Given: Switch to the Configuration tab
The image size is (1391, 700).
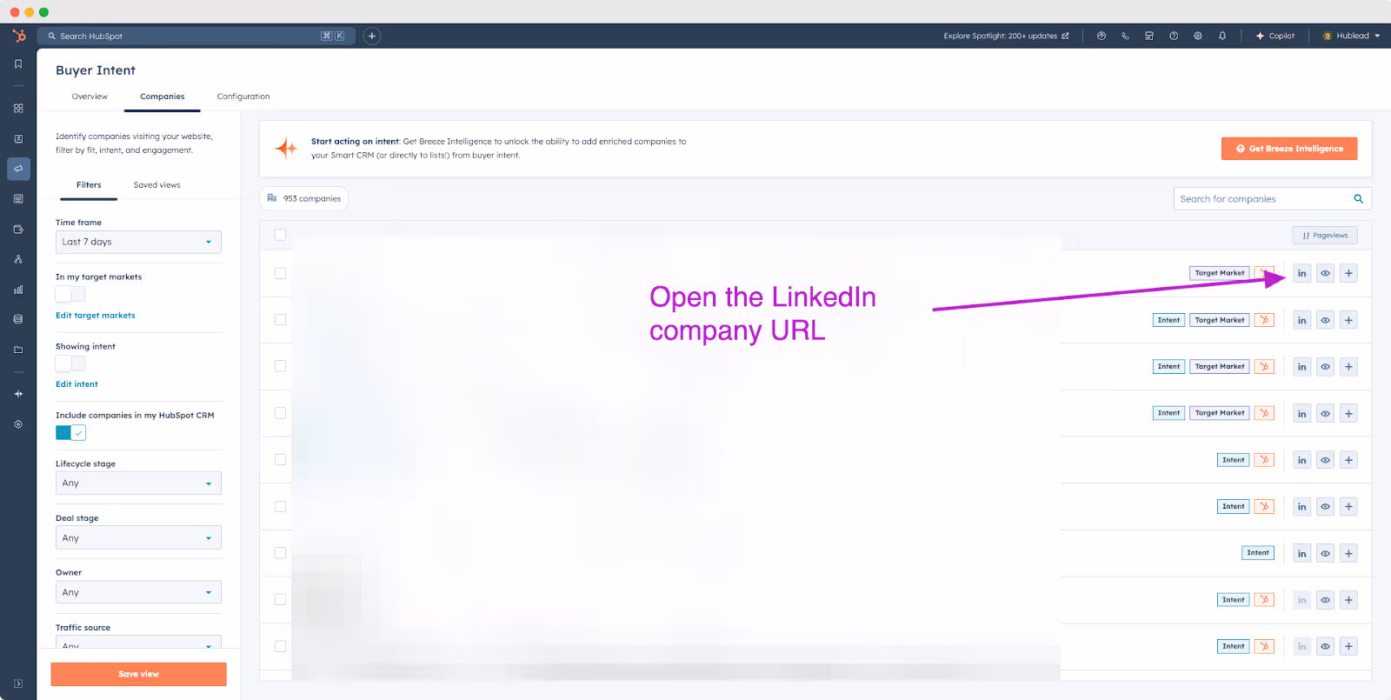Looking at the screenshot, I should (x=243, y=97).
